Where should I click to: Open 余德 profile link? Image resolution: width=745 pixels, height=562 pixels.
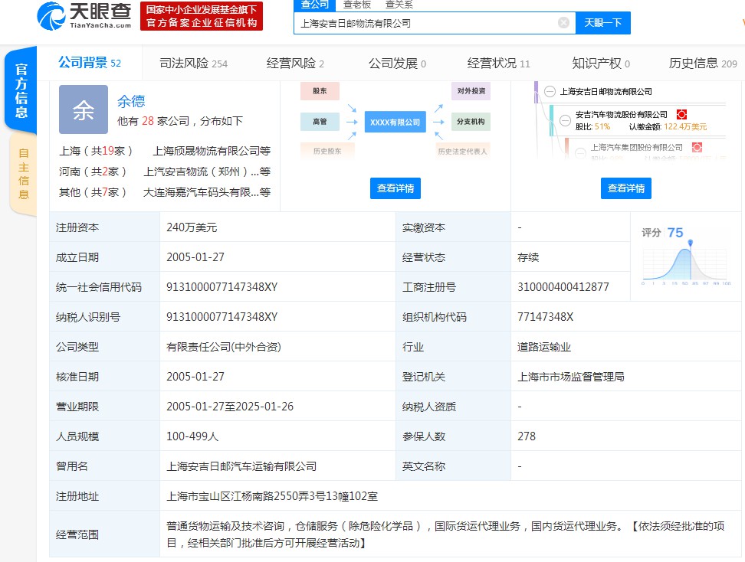(131, 101)
